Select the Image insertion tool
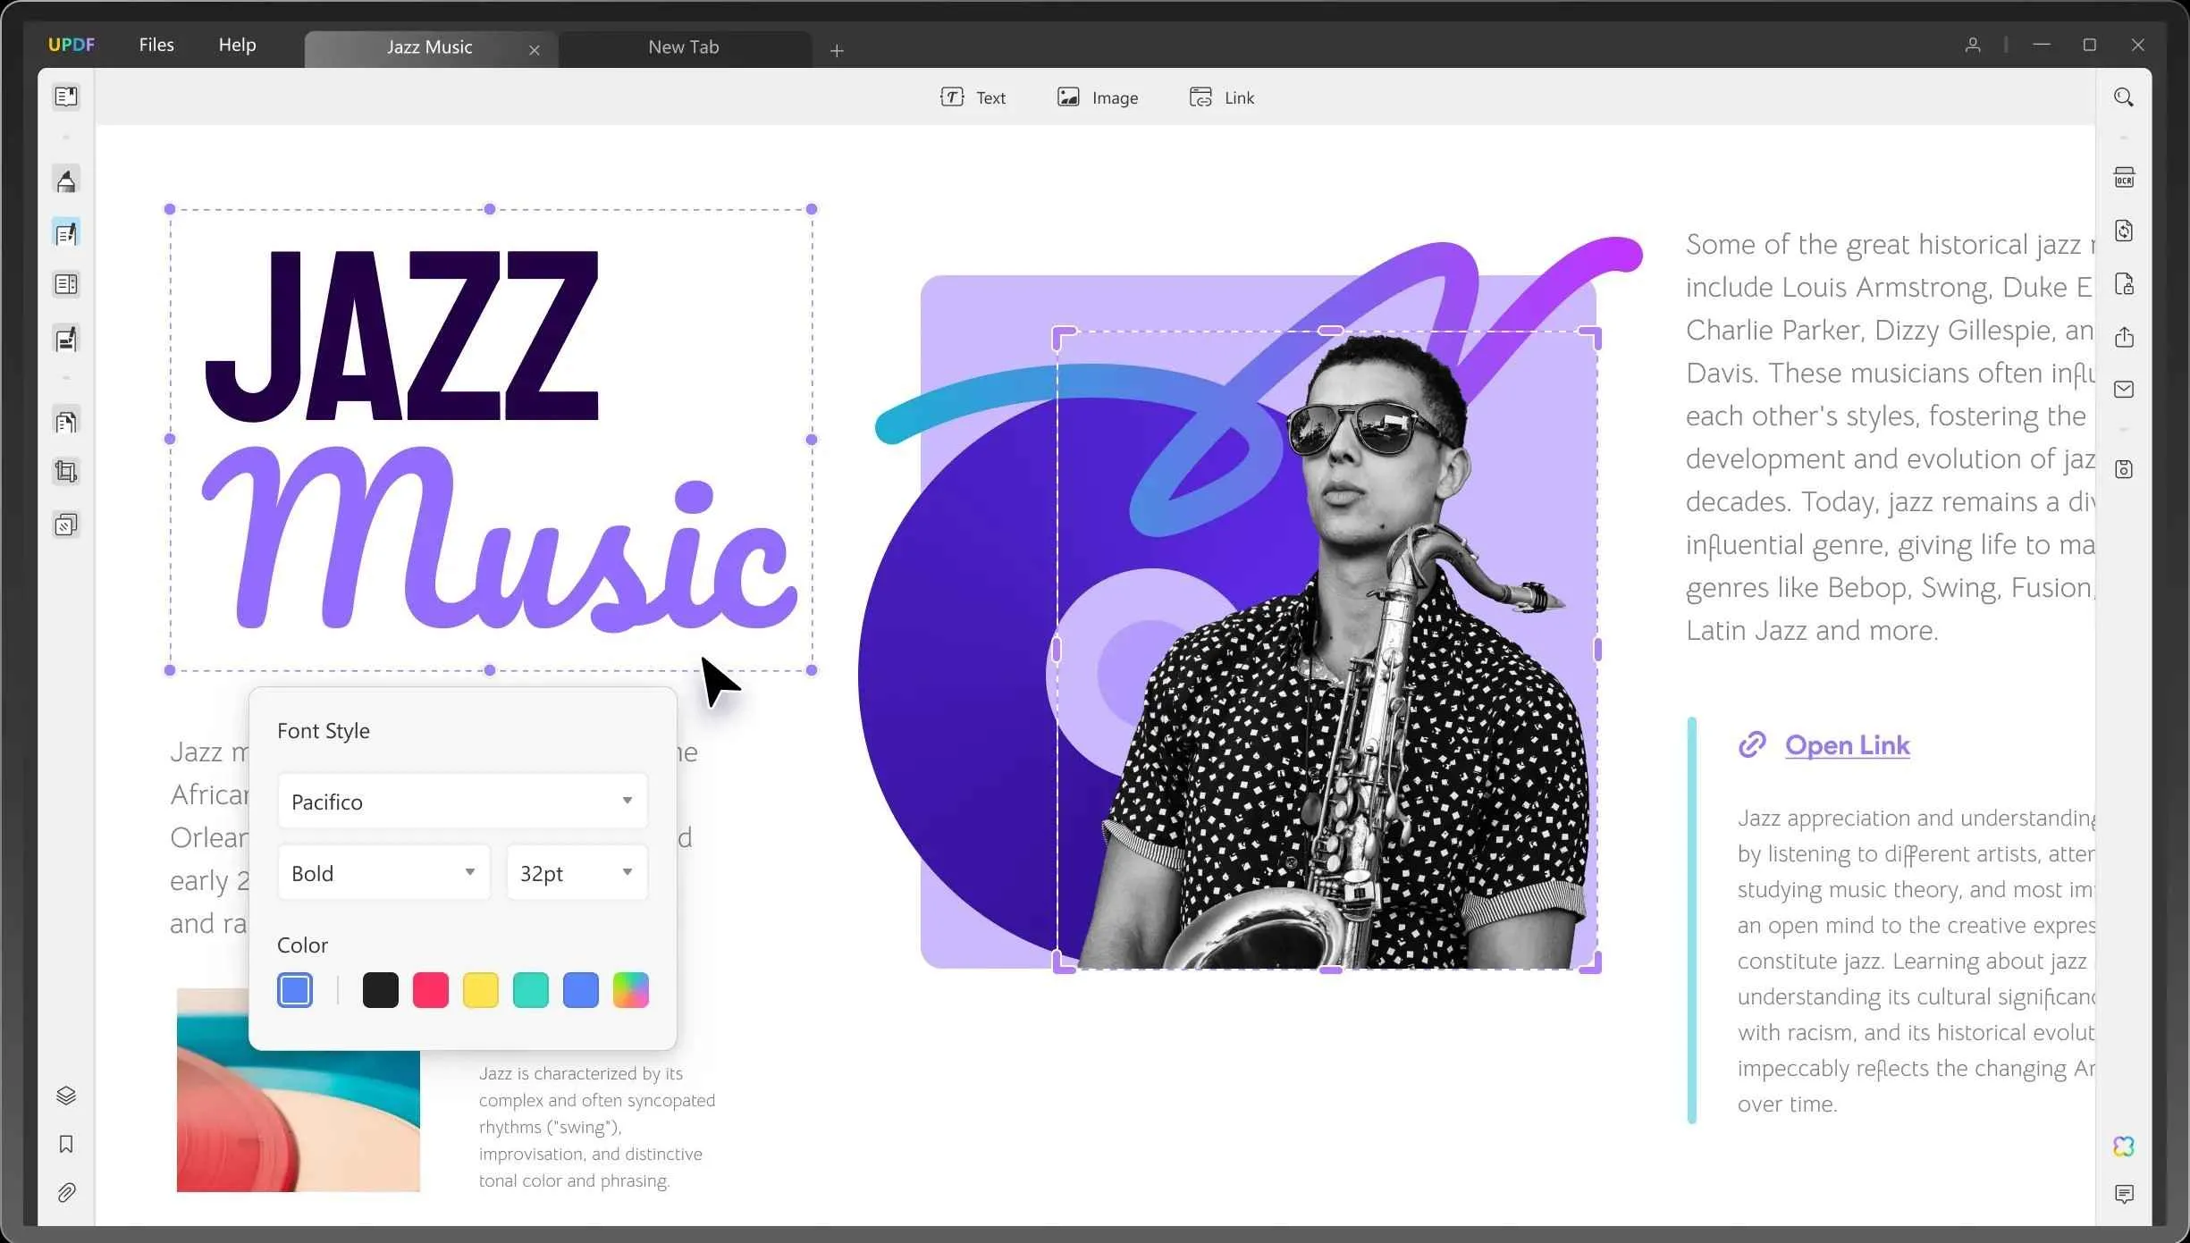 click(1098, 97)
